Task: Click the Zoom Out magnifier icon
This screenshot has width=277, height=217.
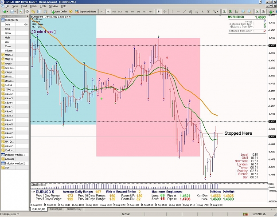Action: click(250, 12)
